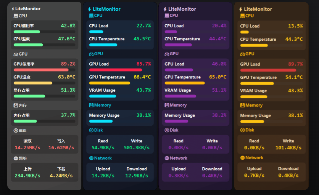
Task: Click the 14.25MB/s read speed value
Action: pos(27,148)
